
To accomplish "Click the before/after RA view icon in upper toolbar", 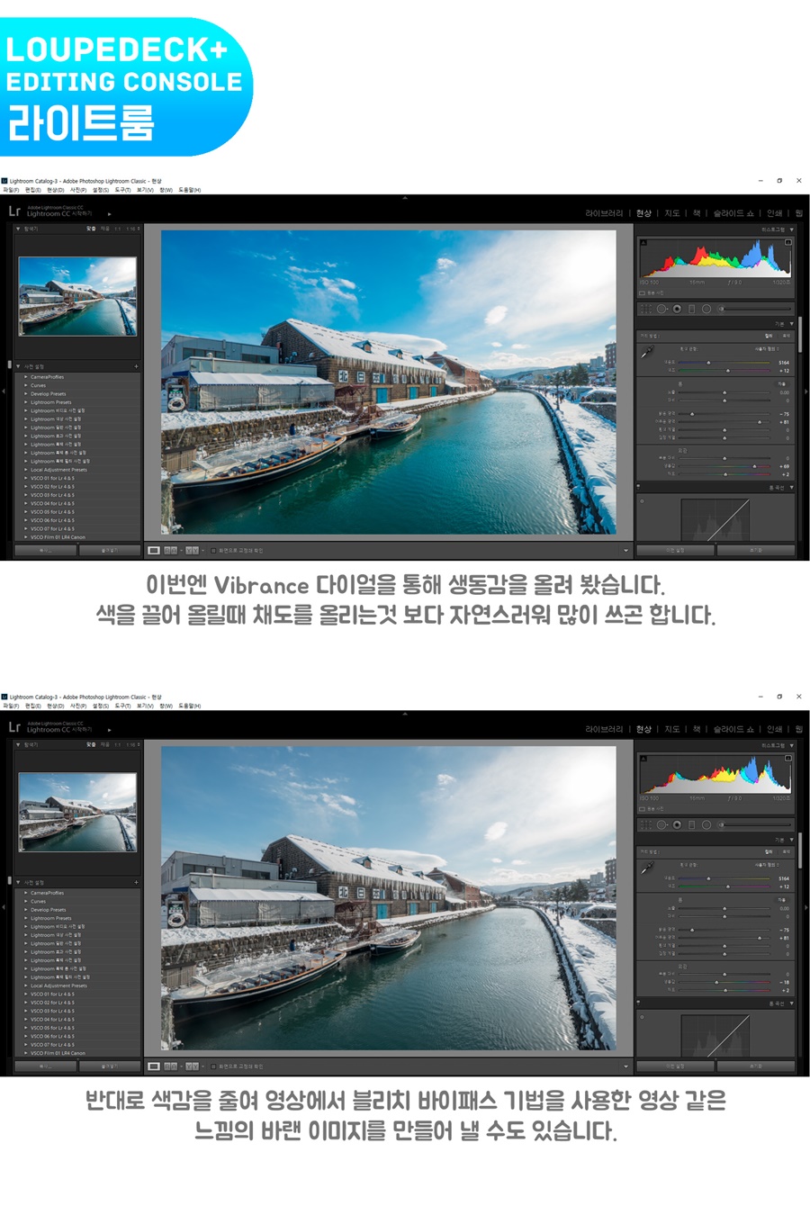I will 171,550.
